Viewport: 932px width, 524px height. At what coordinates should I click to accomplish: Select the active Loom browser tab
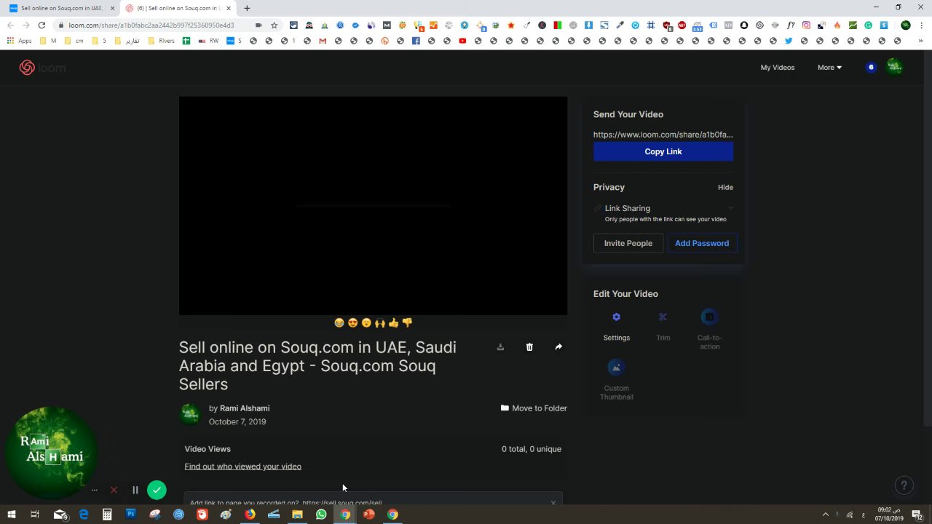click(x=178, y=8)
